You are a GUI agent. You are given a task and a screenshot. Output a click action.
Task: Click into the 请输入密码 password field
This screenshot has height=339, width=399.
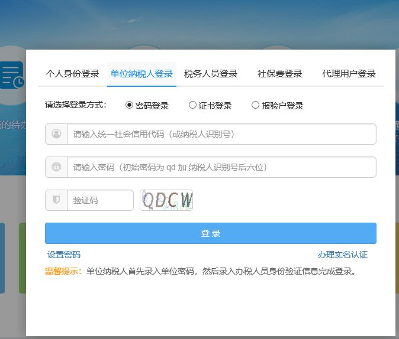click(221, 167)
